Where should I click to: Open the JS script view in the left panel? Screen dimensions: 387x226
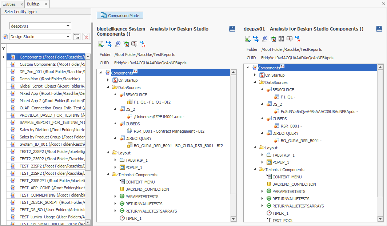(x=143, y=44)
